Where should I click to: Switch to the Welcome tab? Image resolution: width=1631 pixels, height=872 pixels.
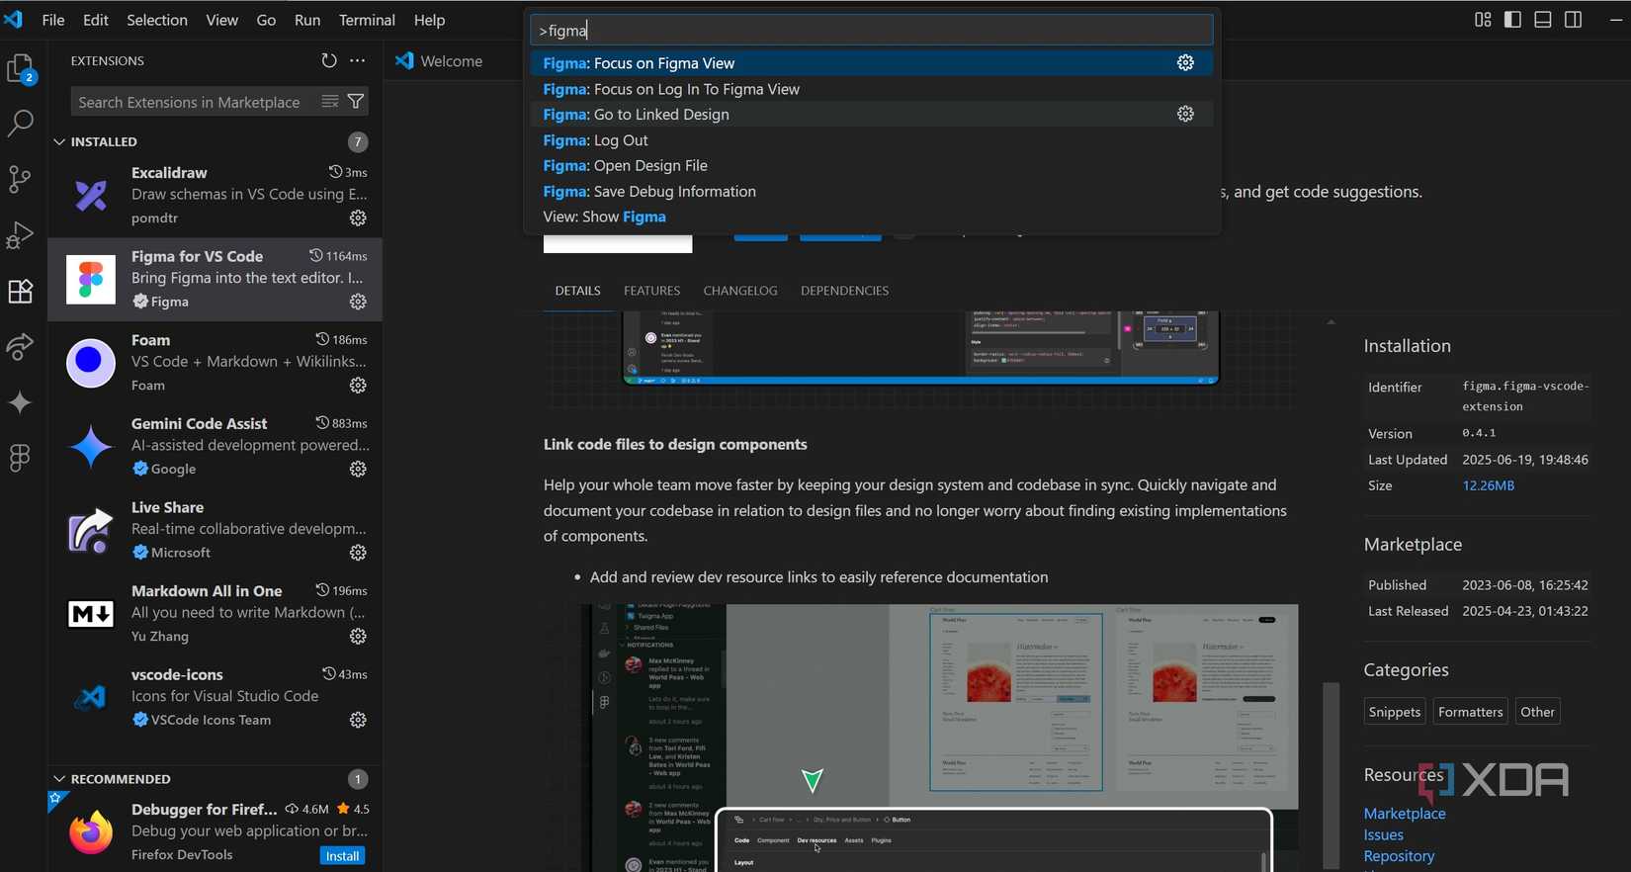(440, 61)
